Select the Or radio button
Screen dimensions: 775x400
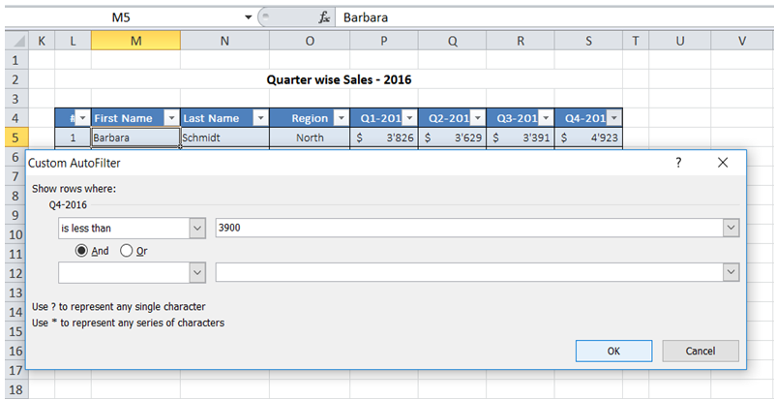click(126, 250)
